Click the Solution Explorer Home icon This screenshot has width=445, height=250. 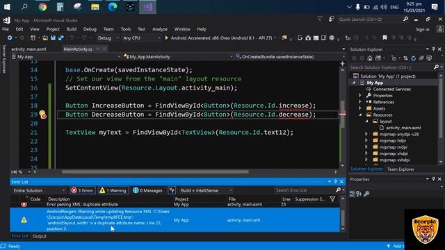coord(369,58)
